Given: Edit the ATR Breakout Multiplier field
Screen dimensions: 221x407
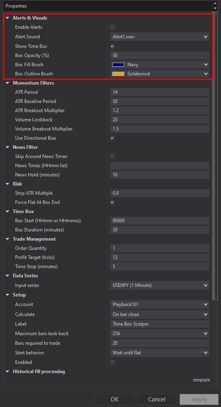Looking at the screenshot, I should [x=160, y=111].
